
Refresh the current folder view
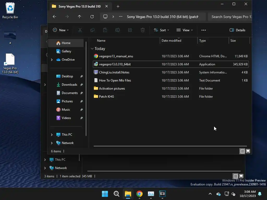(x=92, y=17)
